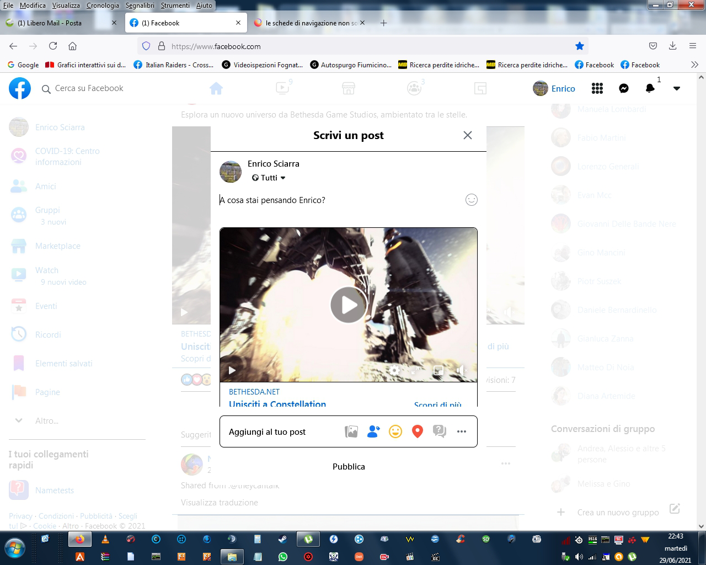Screen dimensions: 706x565
Task: Open Tutti audience selector dropdown
Action: click(x=269, y=178)
